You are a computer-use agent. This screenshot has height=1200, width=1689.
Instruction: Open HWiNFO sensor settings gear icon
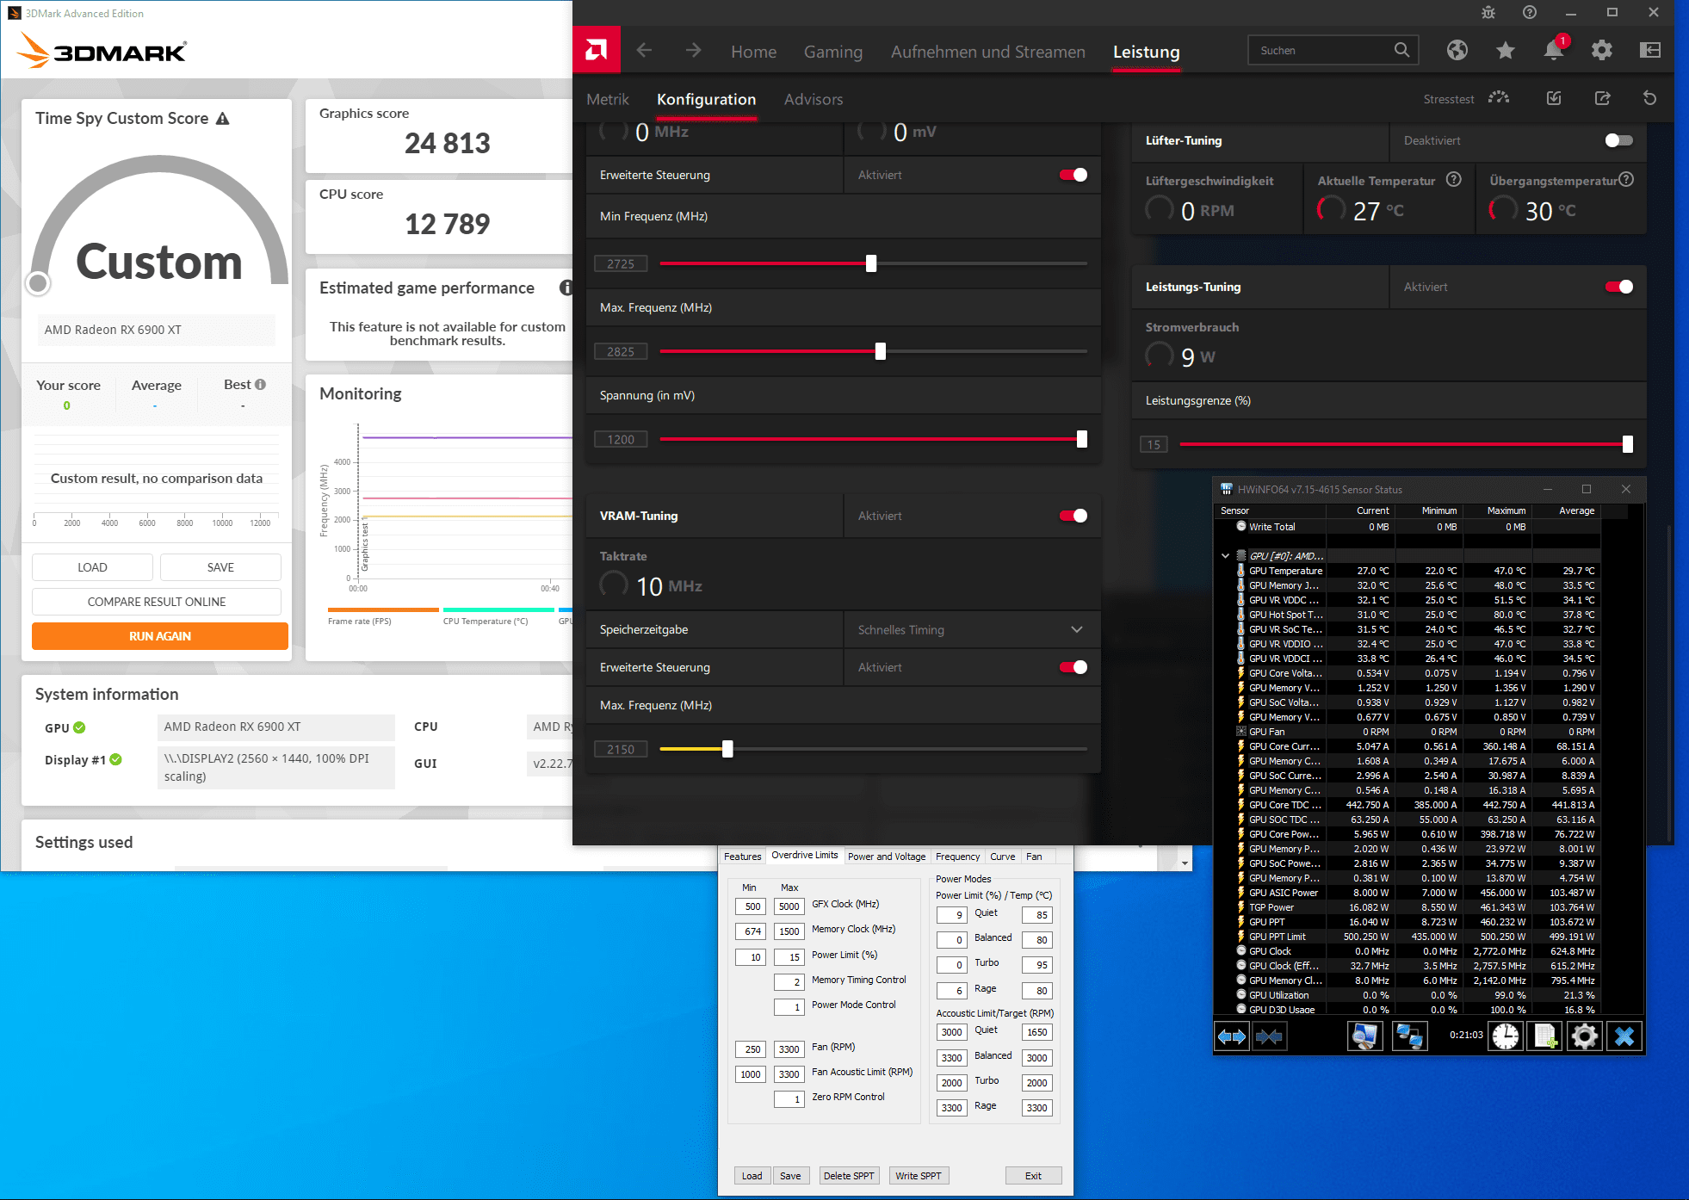pyautogui.click(x=1584, y=1036)
